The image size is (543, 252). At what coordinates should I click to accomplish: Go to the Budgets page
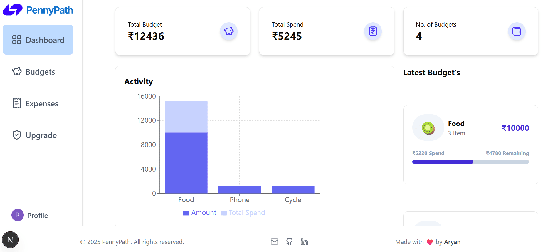coord(34,72)
